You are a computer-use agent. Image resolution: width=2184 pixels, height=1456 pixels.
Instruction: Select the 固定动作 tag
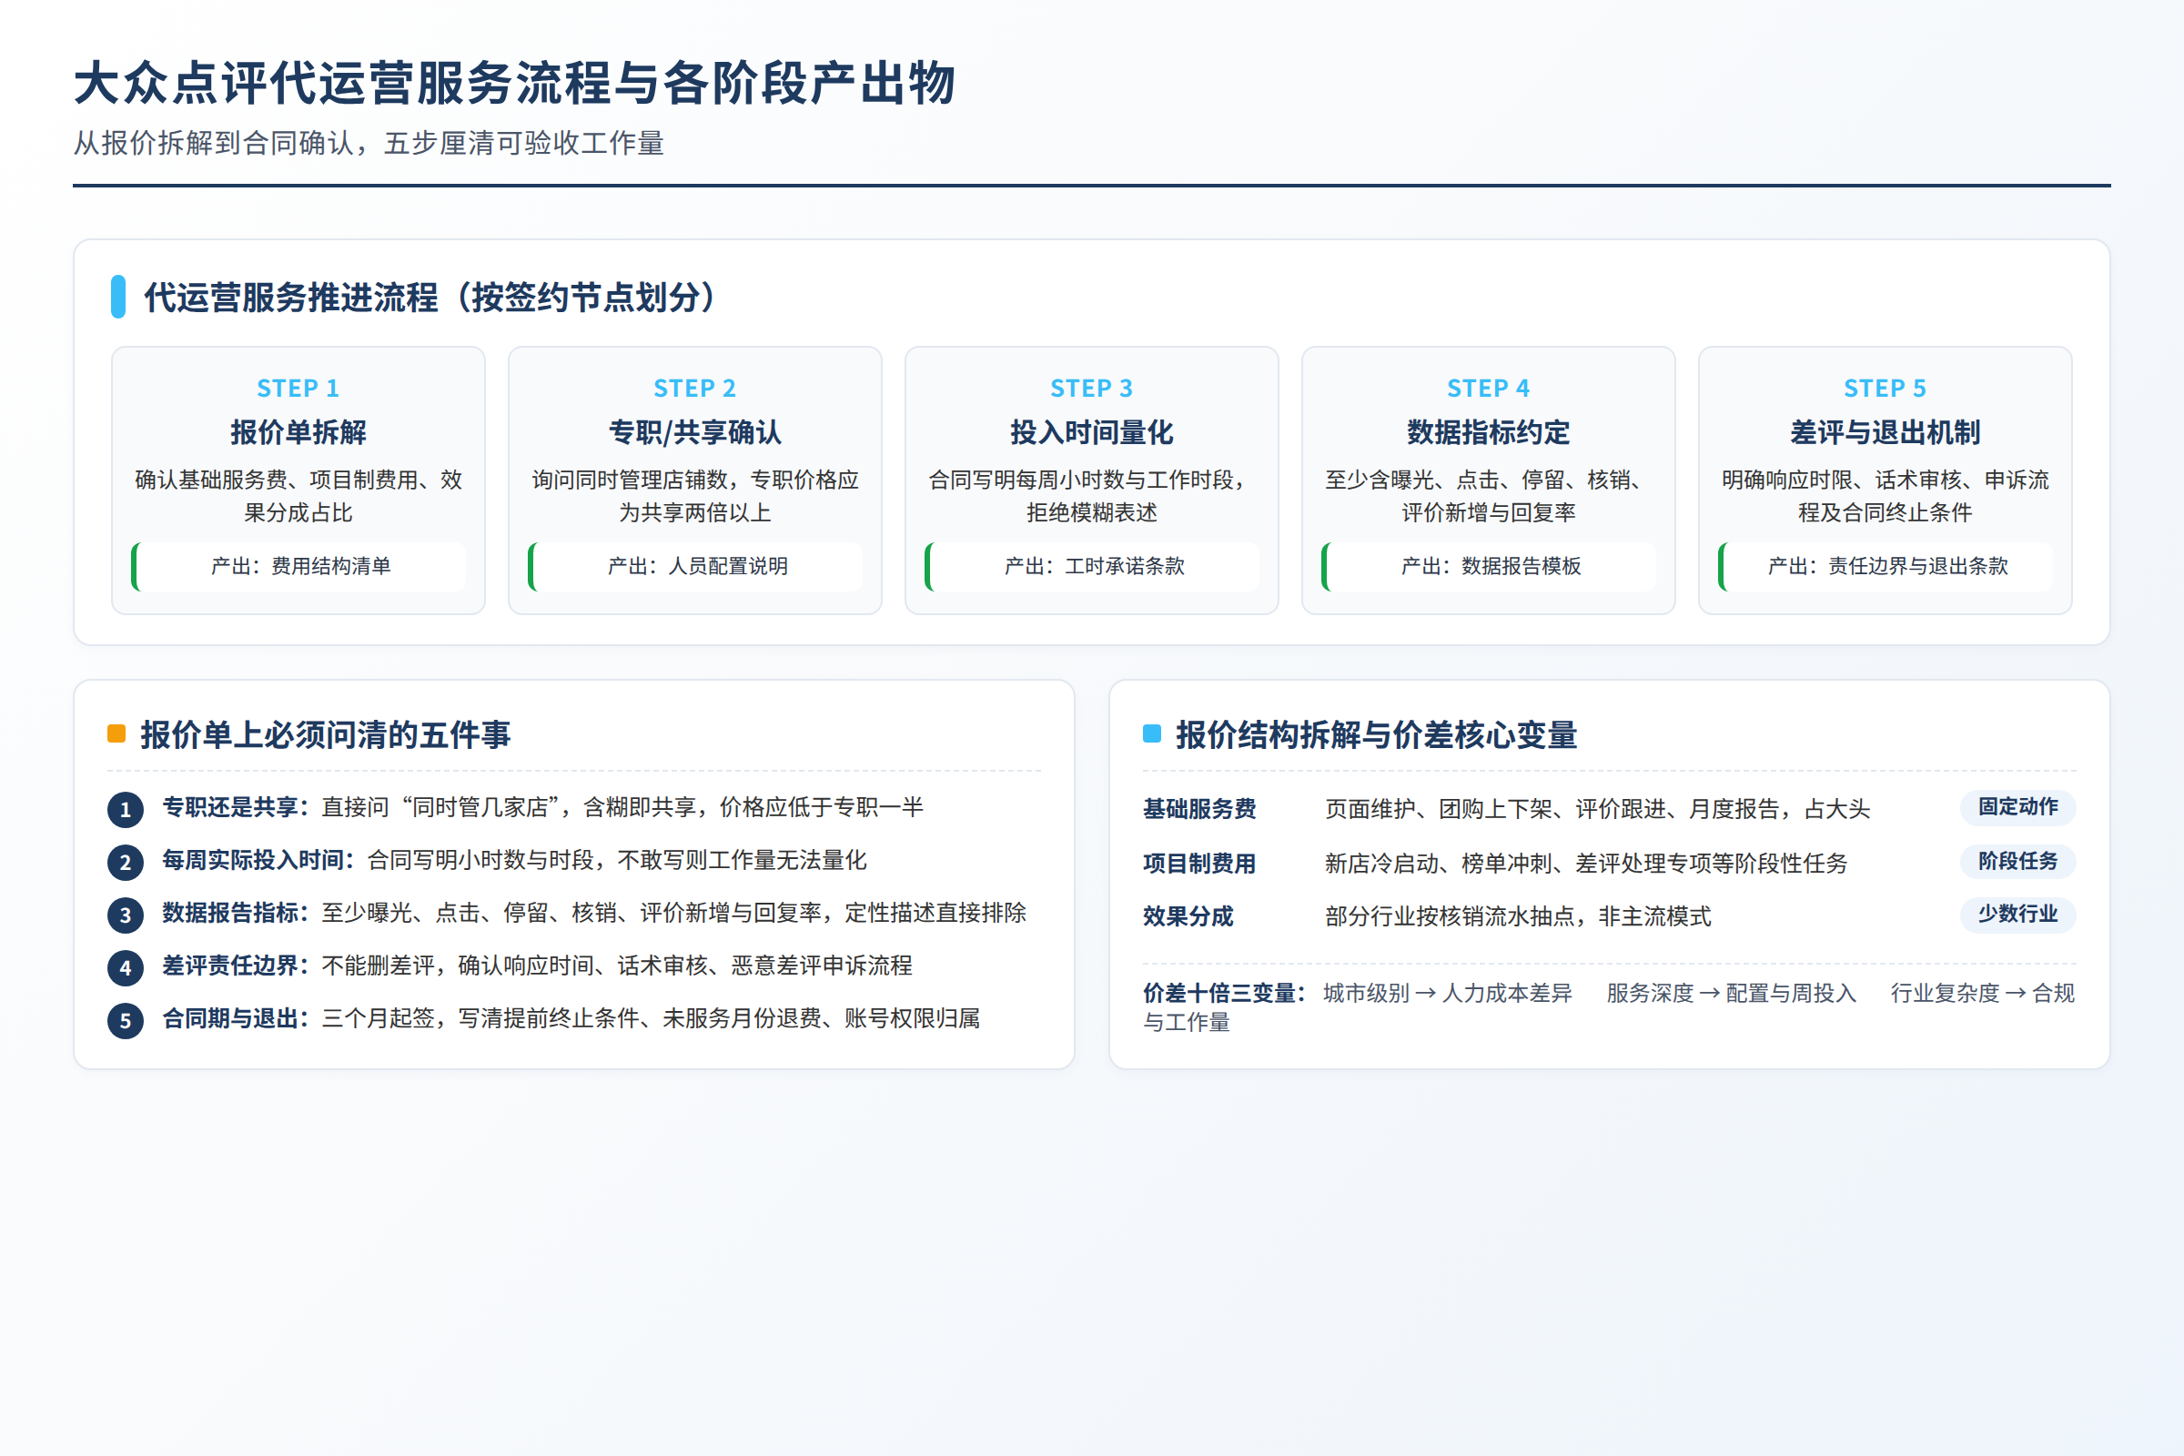pos(2017,807)
